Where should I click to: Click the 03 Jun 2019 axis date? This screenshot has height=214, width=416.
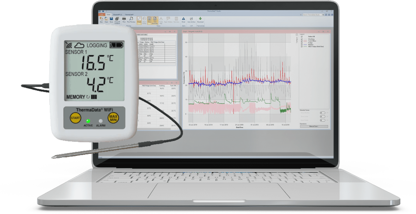(x=193, y=125)
